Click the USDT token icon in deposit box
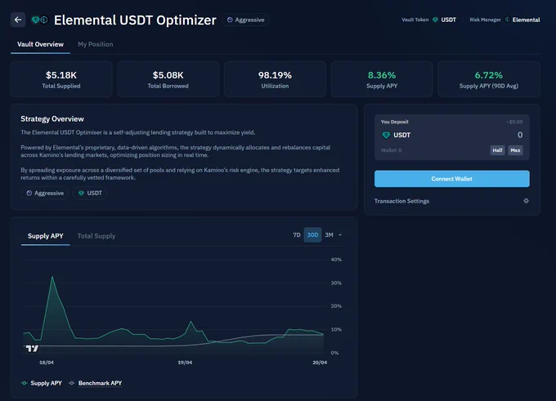556x401 pixels. point(386,135)
